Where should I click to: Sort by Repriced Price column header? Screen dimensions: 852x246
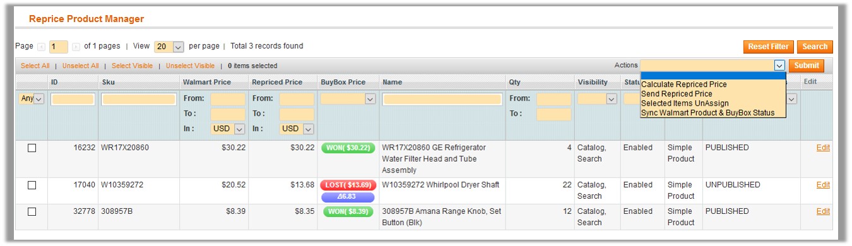tap(277, 82)
